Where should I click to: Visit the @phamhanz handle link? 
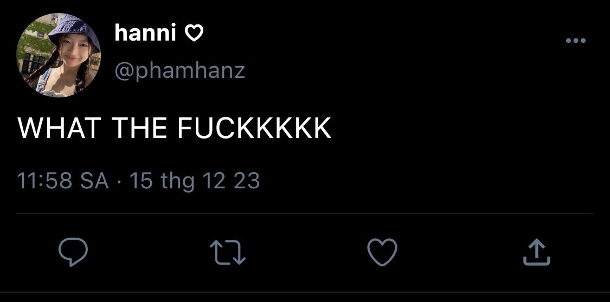pos(179,71)
